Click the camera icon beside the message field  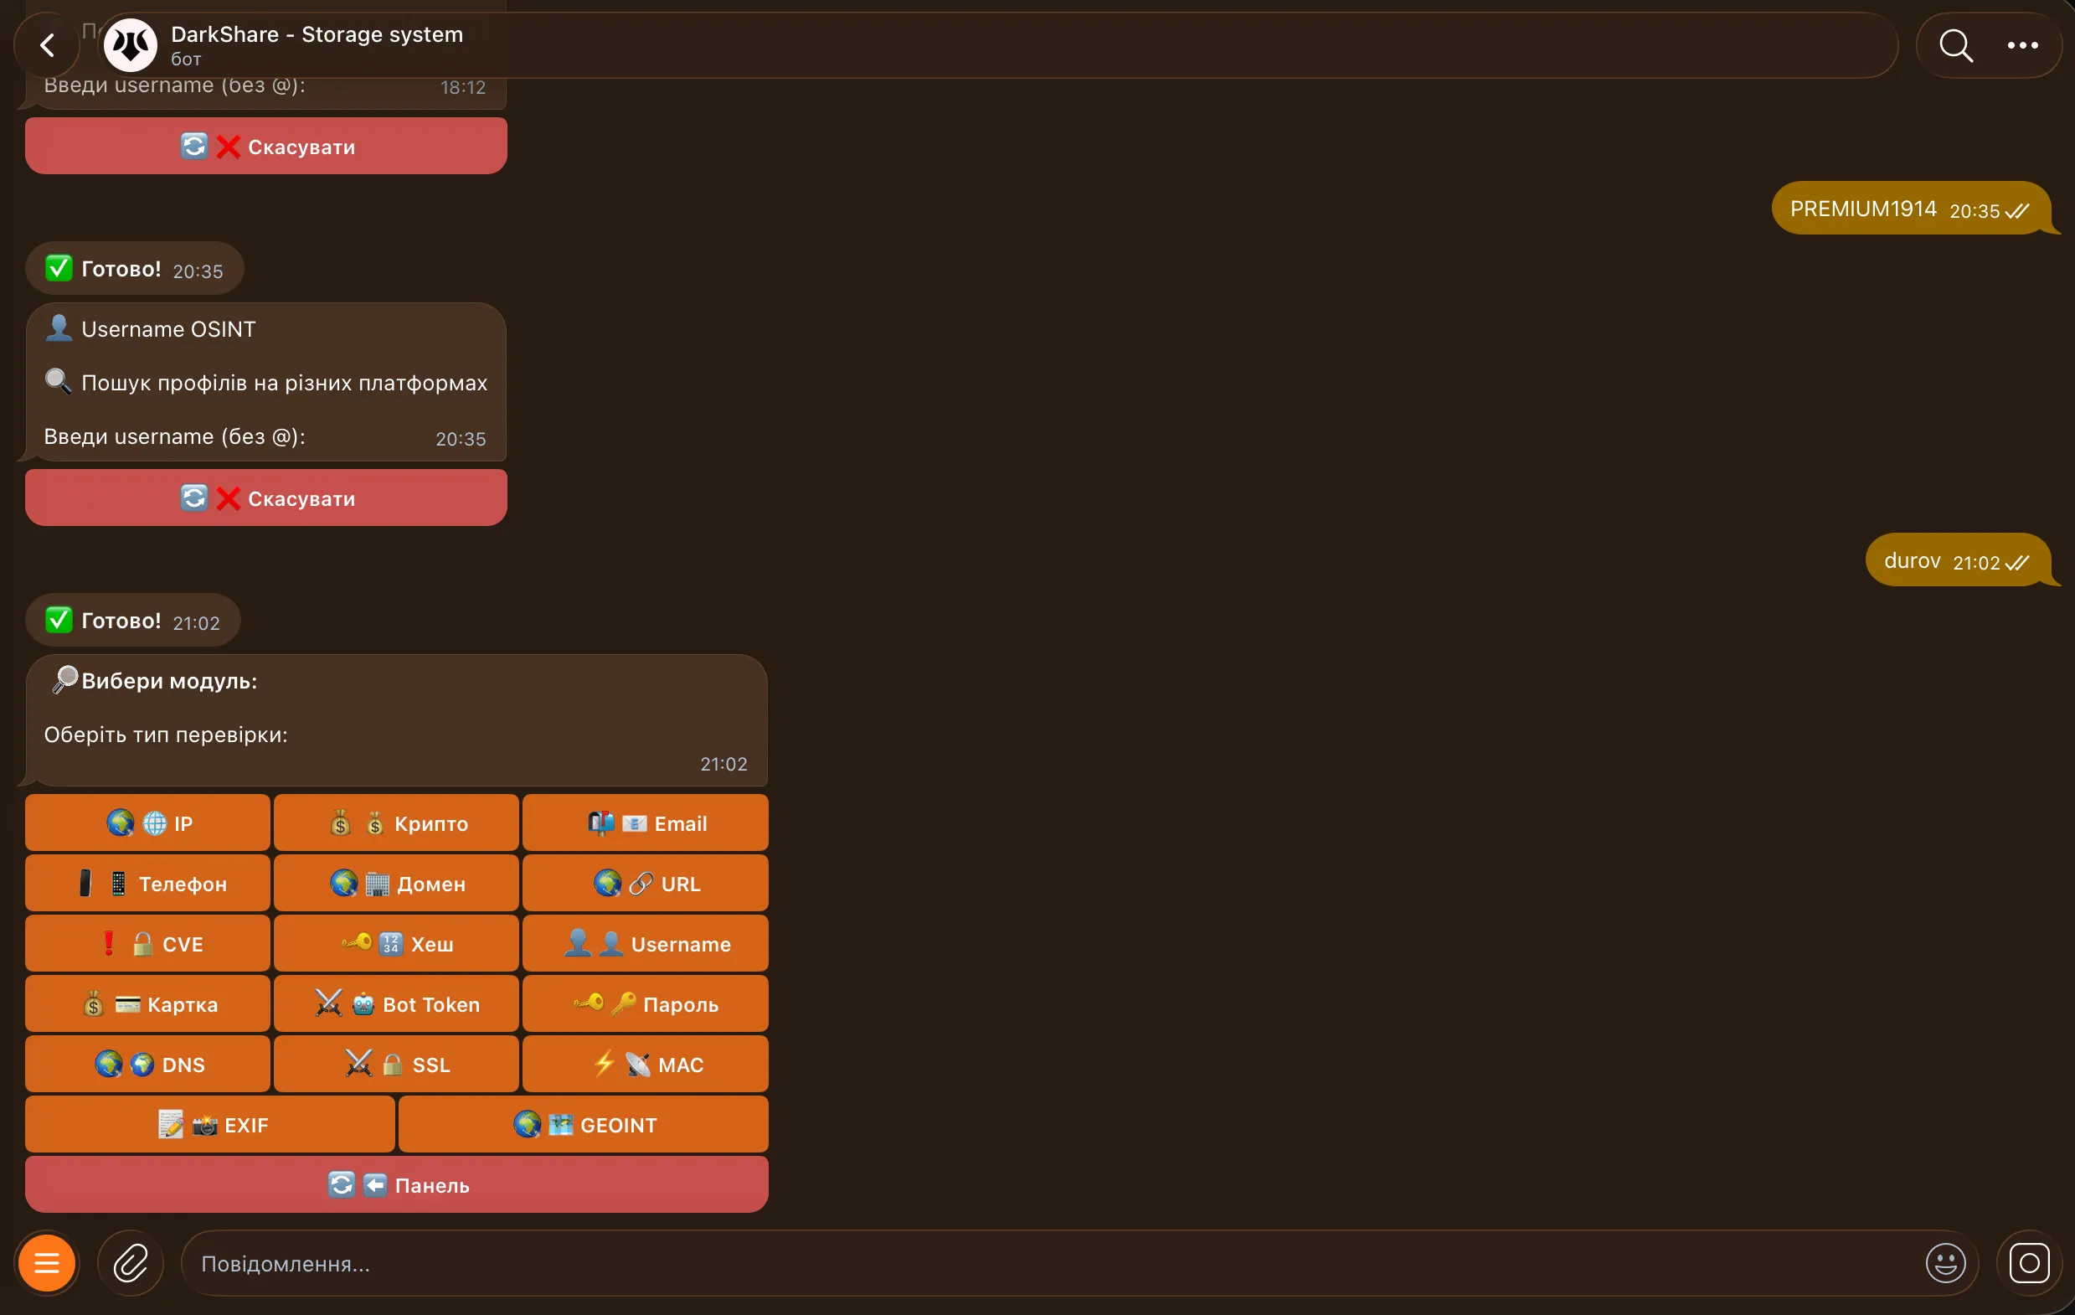click(2029, 1263)
